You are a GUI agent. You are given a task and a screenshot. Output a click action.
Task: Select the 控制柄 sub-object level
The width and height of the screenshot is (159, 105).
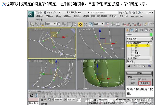click(x=138, y=56)
